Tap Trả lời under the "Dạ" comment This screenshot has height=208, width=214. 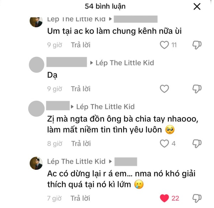[x=81, y=89]
